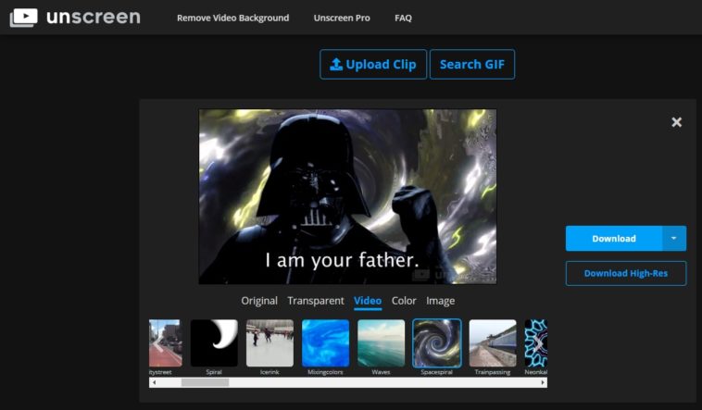Screen dimensions: 702x410
Task: Click Download High-Res button
Action: point(626,273)
